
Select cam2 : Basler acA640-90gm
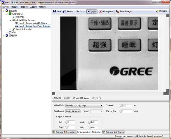[x=33, y=23]
